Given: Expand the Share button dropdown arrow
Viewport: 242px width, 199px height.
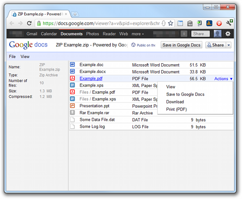Looking at the screenshot, I should (228, 45).
